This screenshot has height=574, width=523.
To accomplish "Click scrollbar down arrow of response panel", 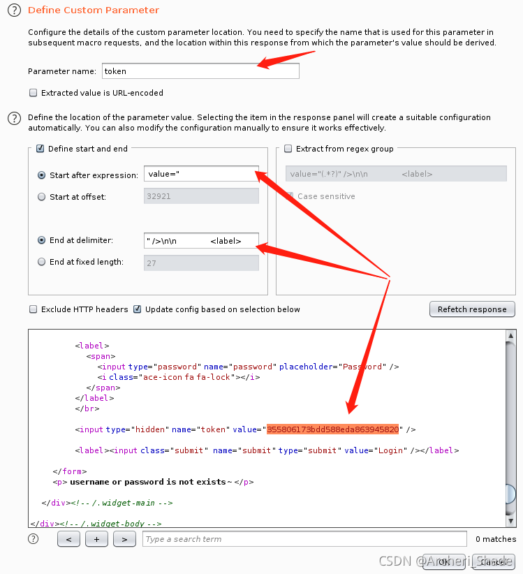I will 511,521.
